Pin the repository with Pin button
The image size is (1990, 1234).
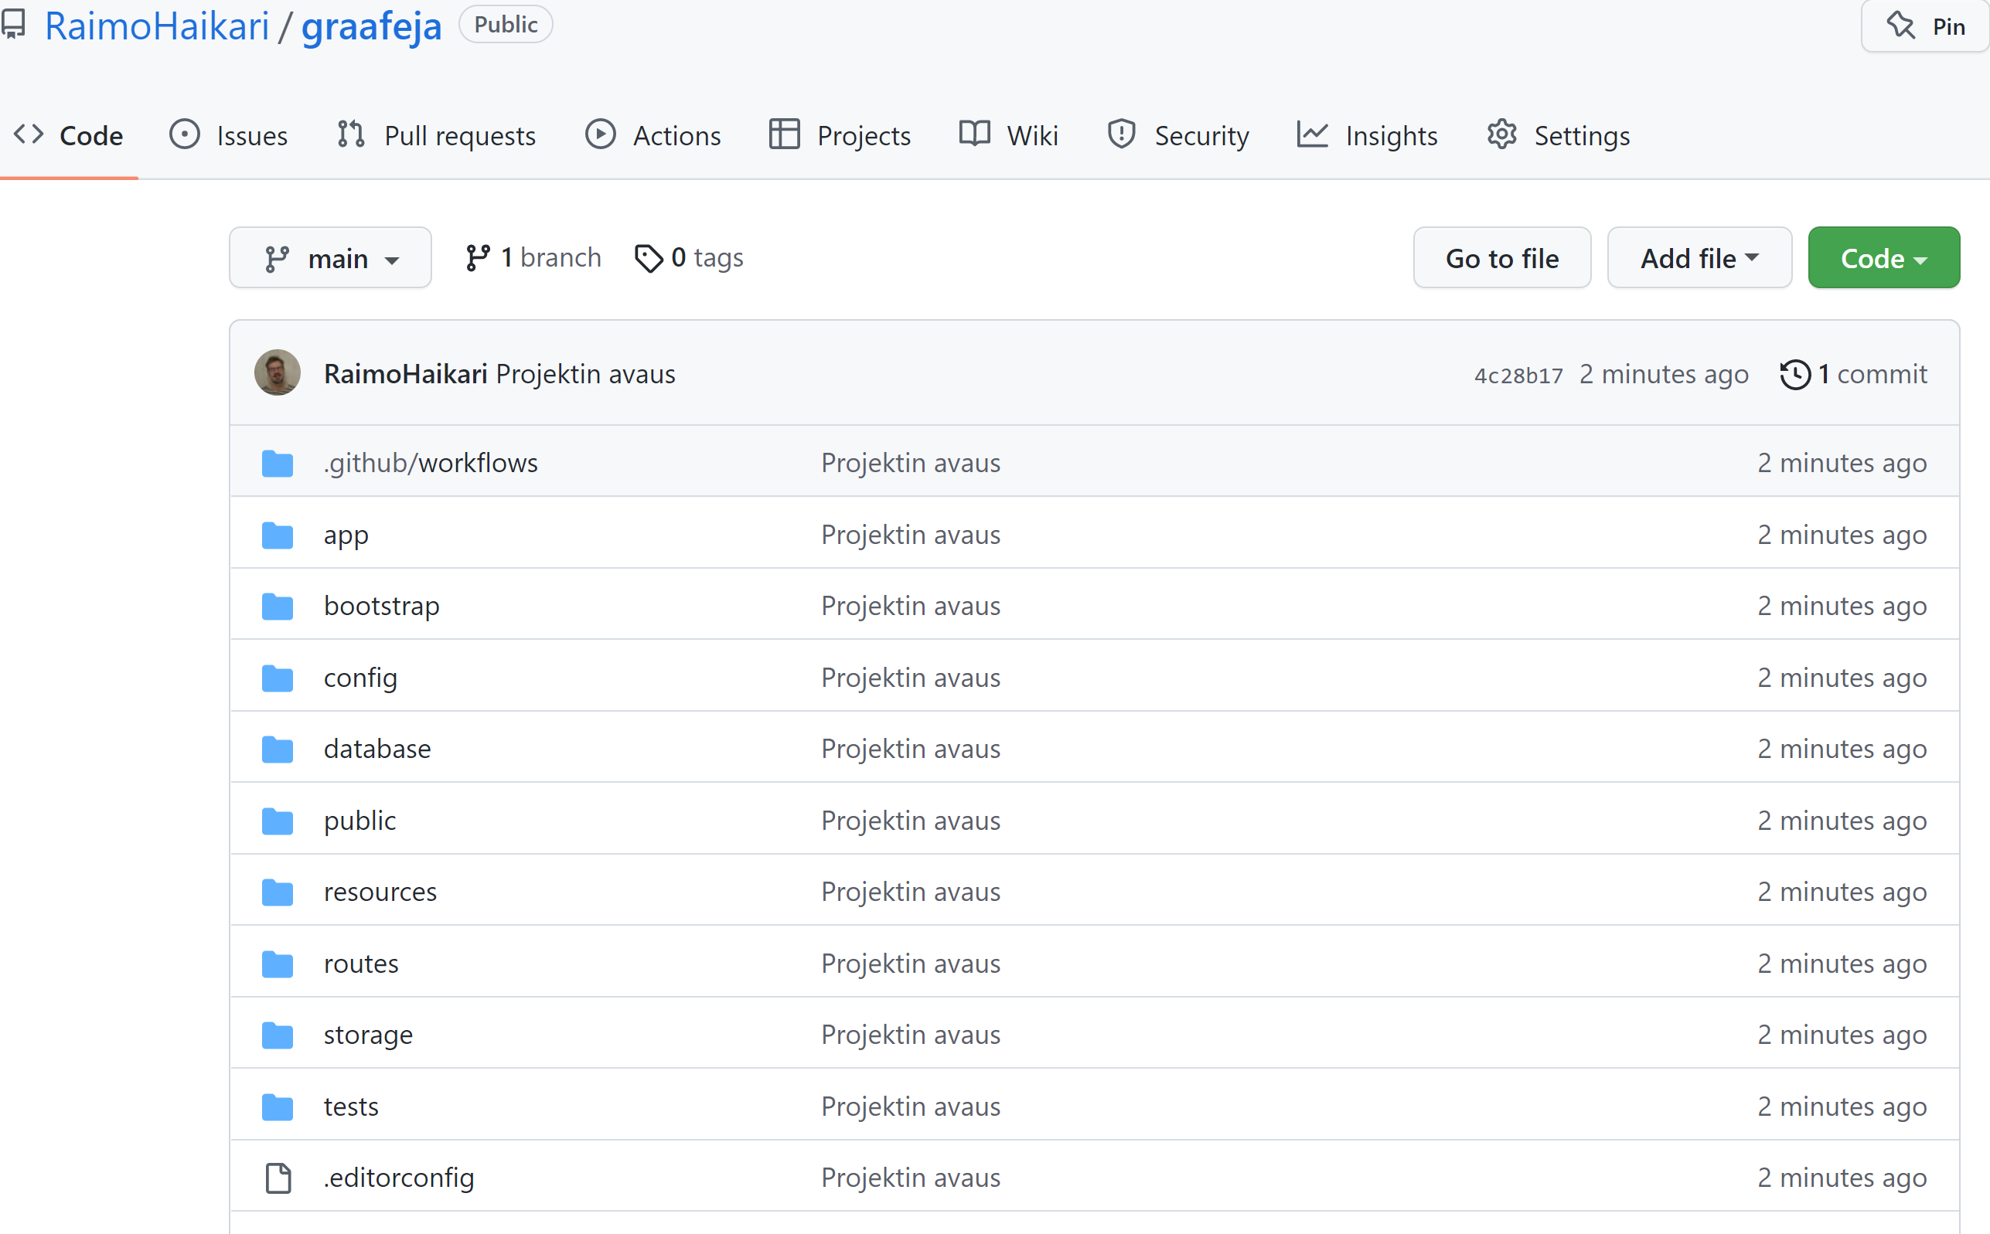1925,26
